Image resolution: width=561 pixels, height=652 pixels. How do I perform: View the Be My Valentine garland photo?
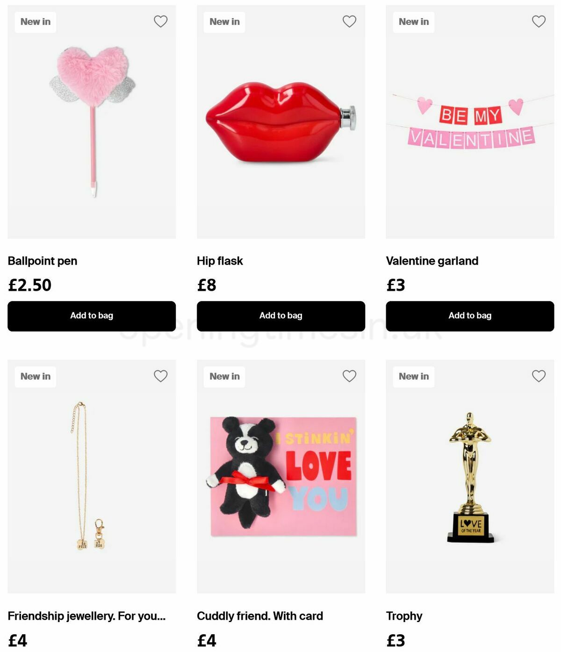point(470,122)
